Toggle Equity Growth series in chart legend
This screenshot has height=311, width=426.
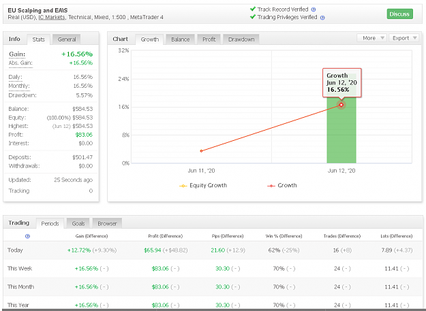click(203, 186)
